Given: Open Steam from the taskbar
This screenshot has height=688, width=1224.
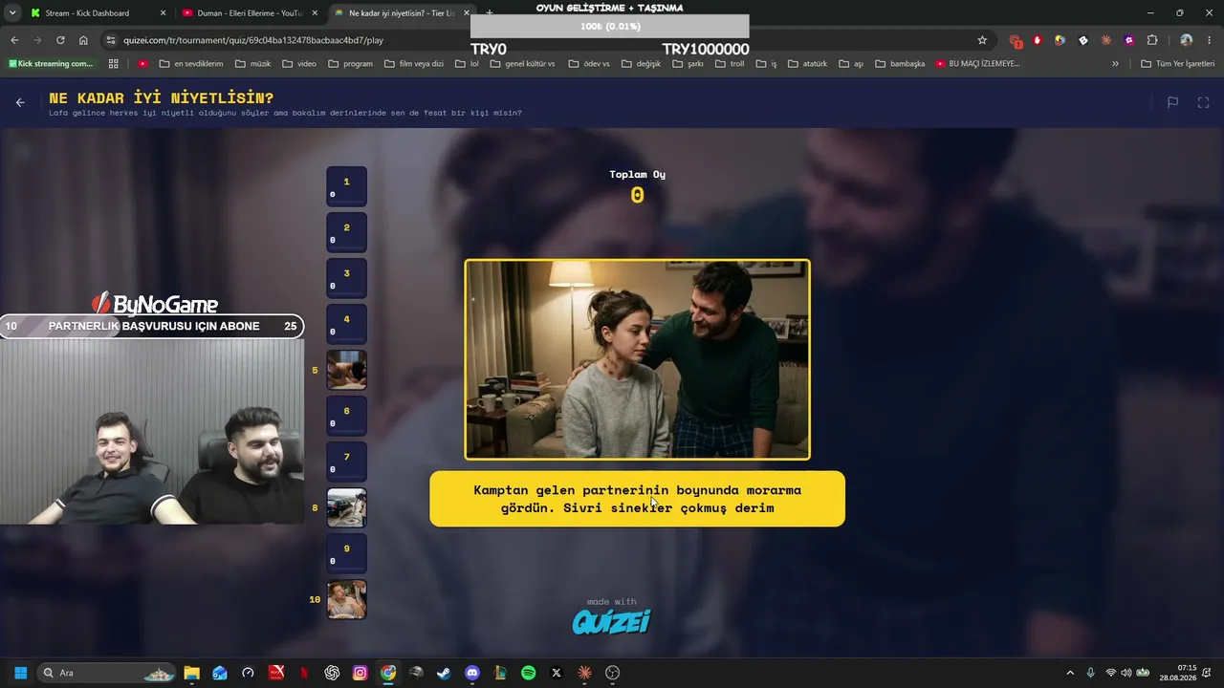Looking at the screenshot, I should (444, 673).
